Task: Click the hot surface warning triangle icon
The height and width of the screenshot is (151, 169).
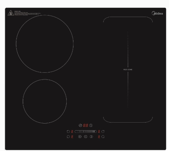Action: pyautogui.click(x=11, y=13)
